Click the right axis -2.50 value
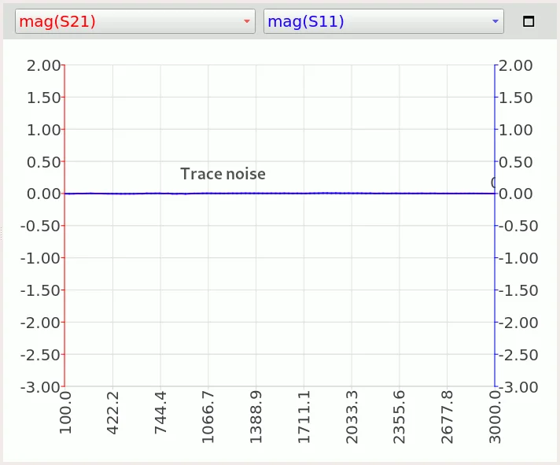This screenshot has height=465, width=560. [x=518, y=355]
